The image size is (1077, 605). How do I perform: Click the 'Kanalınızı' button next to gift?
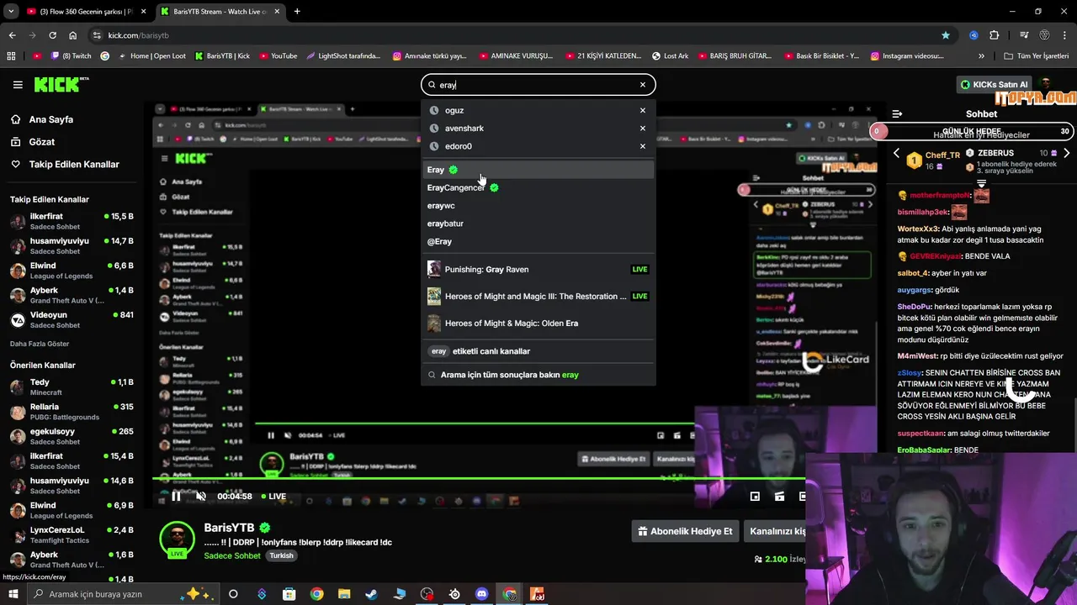coord(775,531)
